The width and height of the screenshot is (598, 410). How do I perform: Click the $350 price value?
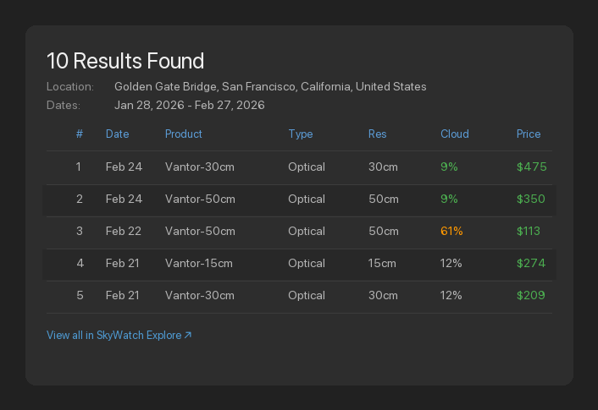[x=532, y=200]
